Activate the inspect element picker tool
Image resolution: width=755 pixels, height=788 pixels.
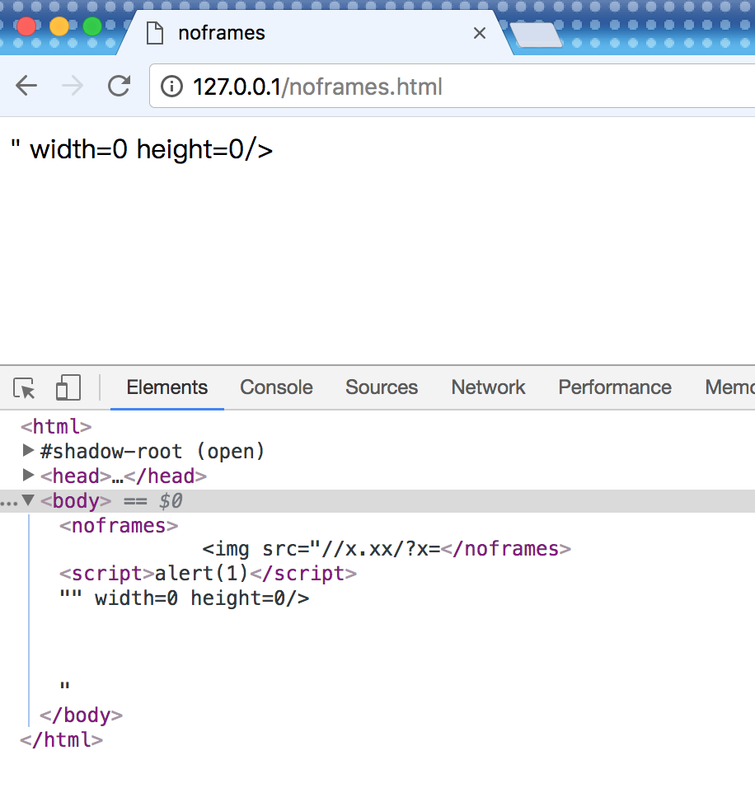pos(24,388)
